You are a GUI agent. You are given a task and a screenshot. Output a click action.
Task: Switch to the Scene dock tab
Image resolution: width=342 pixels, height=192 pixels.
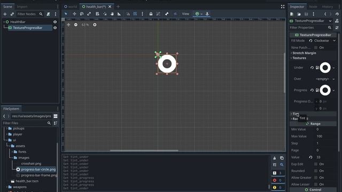click(7, 6)
